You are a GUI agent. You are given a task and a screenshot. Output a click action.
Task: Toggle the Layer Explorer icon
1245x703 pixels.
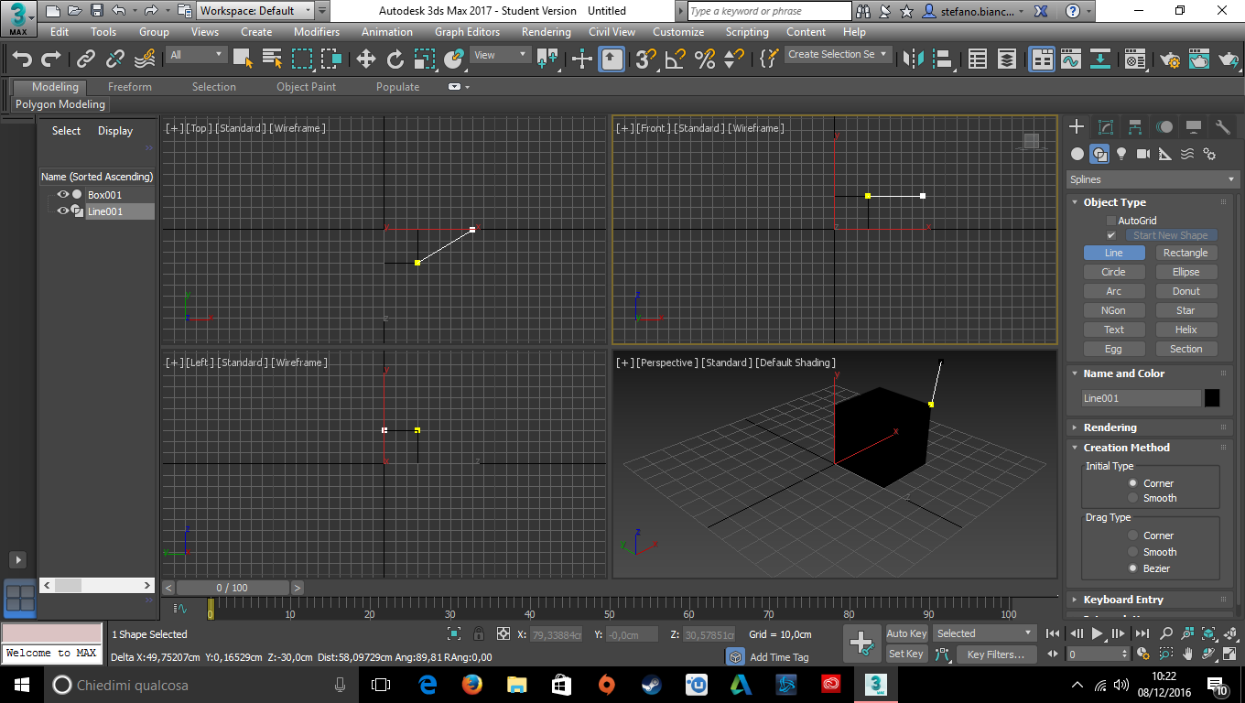(1007, 59)
